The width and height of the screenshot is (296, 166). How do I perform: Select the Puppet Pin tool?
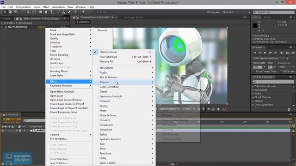(83, 12)
